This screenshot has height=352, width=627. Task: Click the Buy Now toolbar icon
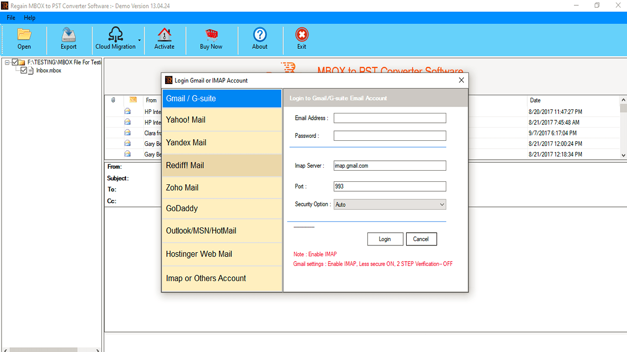tap(211, 39)
